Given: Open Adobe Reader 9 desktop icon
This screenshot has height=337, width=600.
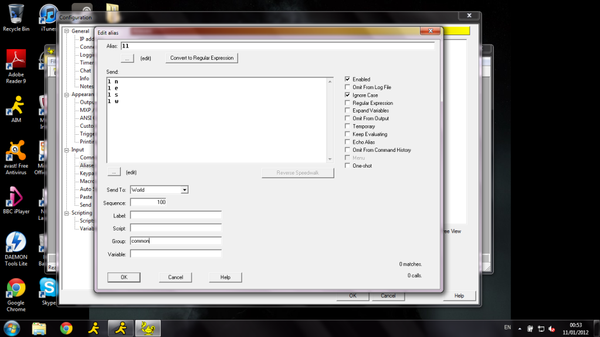Looking at the screenshot, I should coord(16,67).
